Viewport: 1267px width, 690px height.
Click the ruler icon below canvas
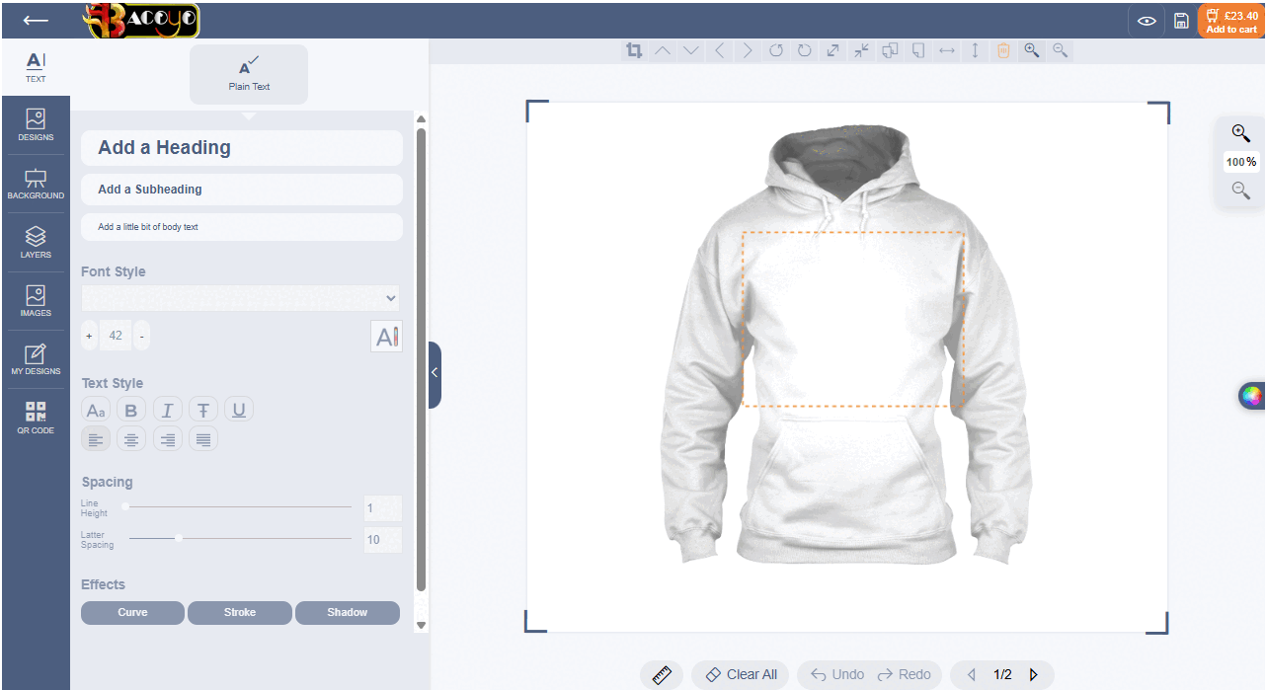click(x=662, y=674)
